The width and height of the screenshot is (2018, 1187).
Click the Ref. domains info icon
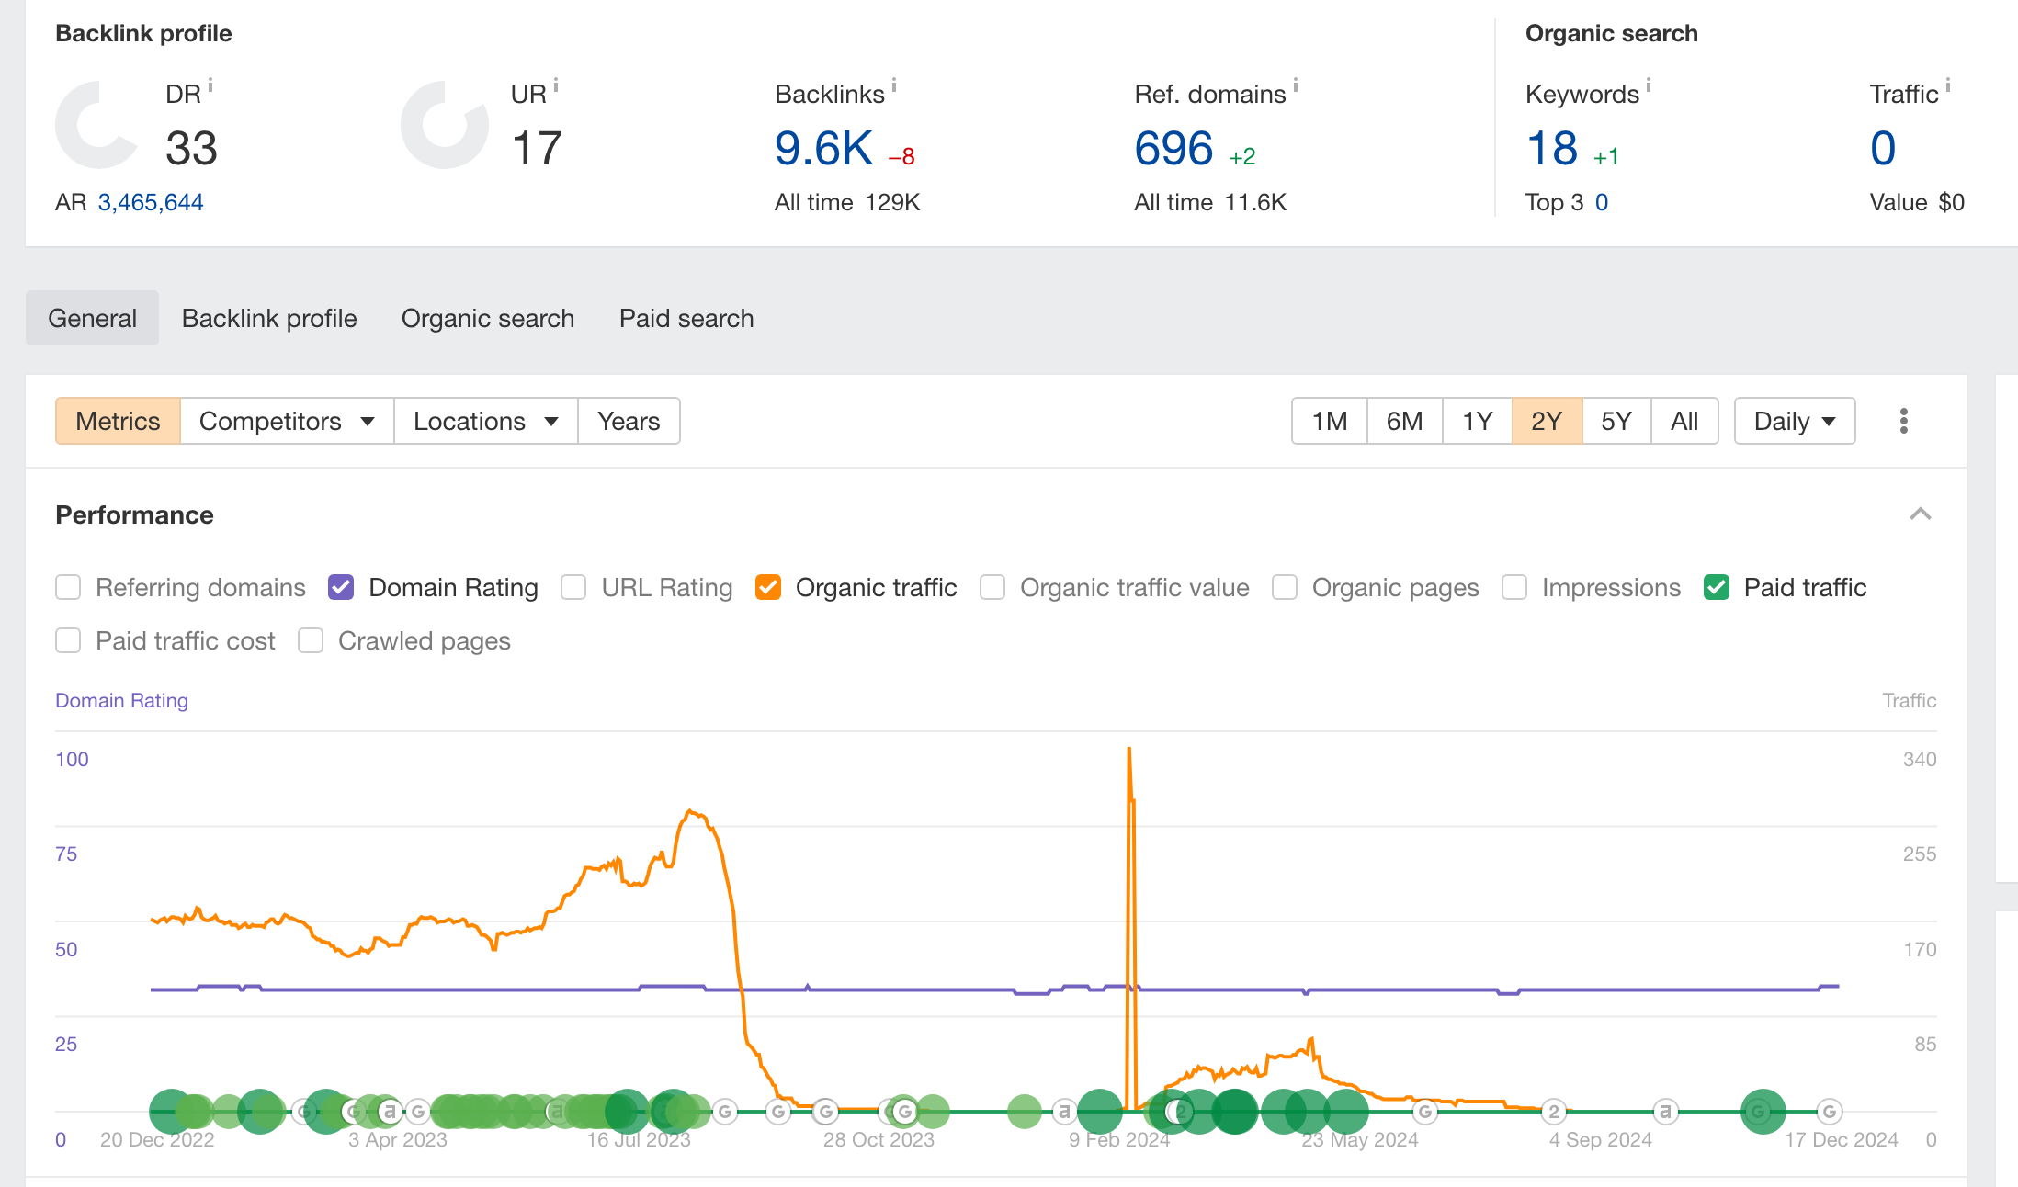pyautogui.click(x=1296, y=85)
